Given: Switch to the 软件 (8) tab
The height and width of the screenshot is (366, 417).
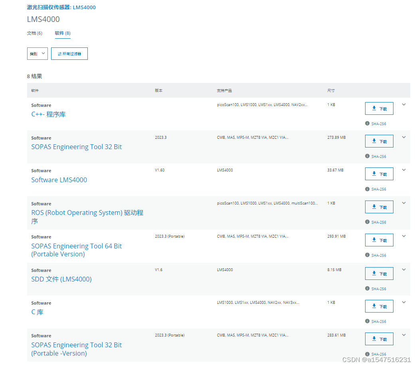Looking at the screenshot, I should pyautogui.click(x=63, y=33).
